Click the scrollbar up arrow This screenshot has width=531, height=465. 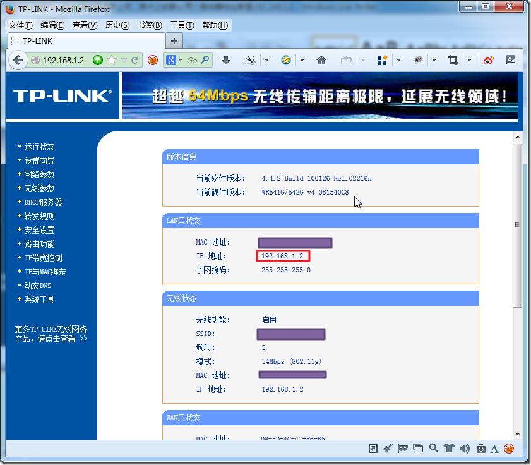[518, 137]
